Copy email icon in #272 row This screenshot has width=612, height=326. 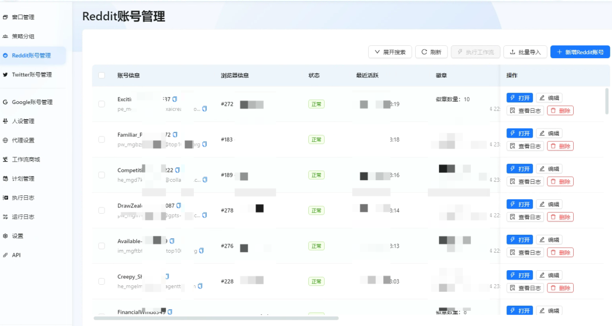(x=204, y=109)
